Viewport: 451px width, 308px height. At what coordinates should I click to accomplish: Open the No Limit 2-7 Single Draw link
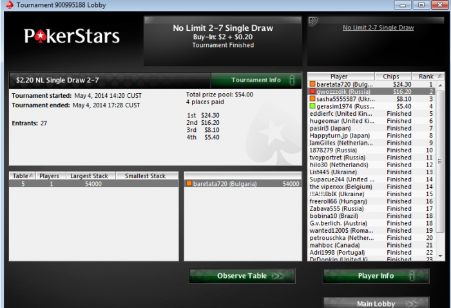pyautogui.click(x=378, y=28)
